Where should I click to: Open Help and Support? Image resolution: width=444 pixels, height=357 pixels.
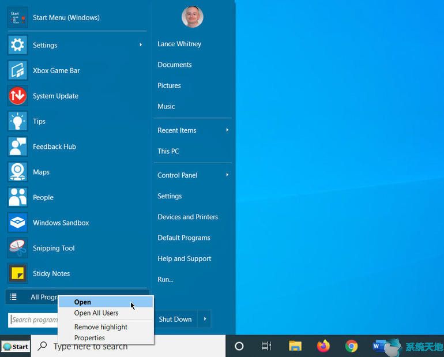185,258
